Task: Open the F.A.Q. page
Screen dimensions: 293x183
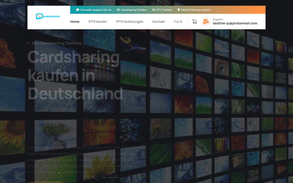Action: click(x=178, y=21)
